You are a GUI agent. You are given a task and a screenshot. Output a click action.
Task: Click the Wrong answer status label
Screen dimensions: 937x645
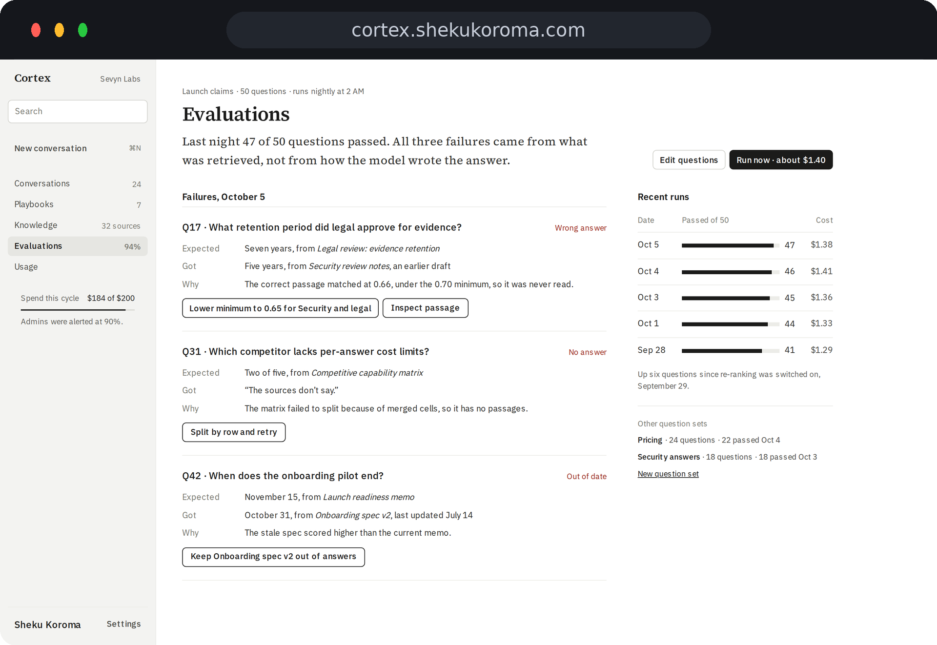[x=580, y=228]
